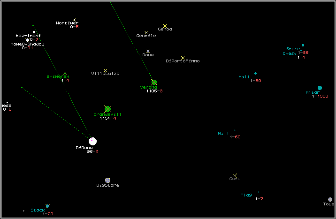The image size is (336, 219).
Task: Click the '0-7' value under bez-imeni
Action: tap(34, 39)
